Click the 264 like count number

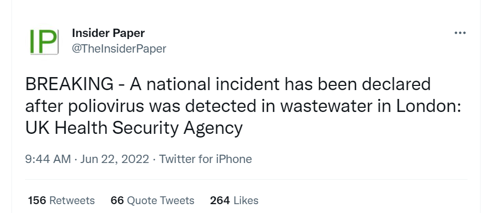click(219, 201)
